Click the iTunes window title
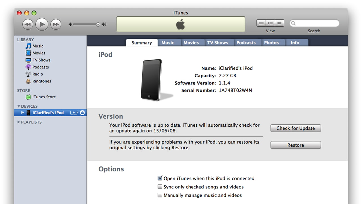 181,13
